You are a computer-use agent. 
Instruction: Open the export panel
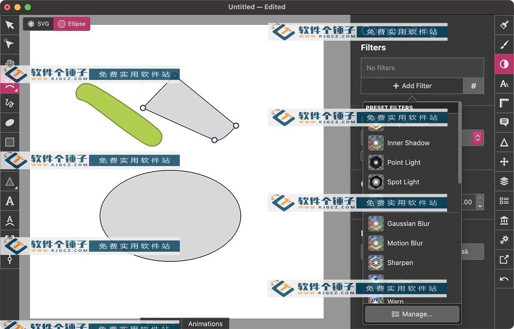click(x=504, y=260)
